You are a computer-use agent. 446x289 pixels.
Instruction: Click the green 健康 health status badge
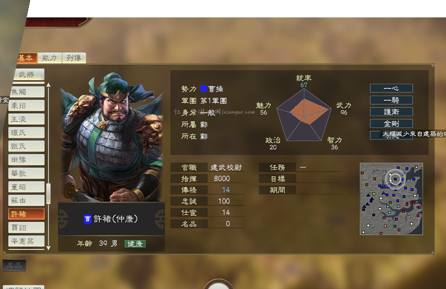click(135, 244)
